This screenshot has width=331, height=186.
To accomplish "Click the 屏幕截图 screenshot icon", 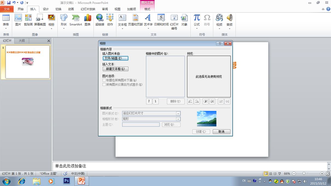I will pyautogui.click(x=40, y=18).
